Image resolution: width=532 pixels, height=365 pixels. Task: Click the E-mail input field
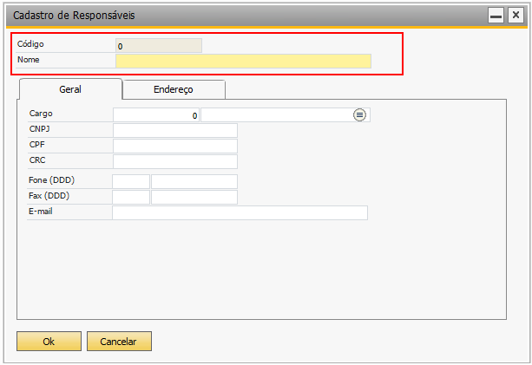coord(240,212)
